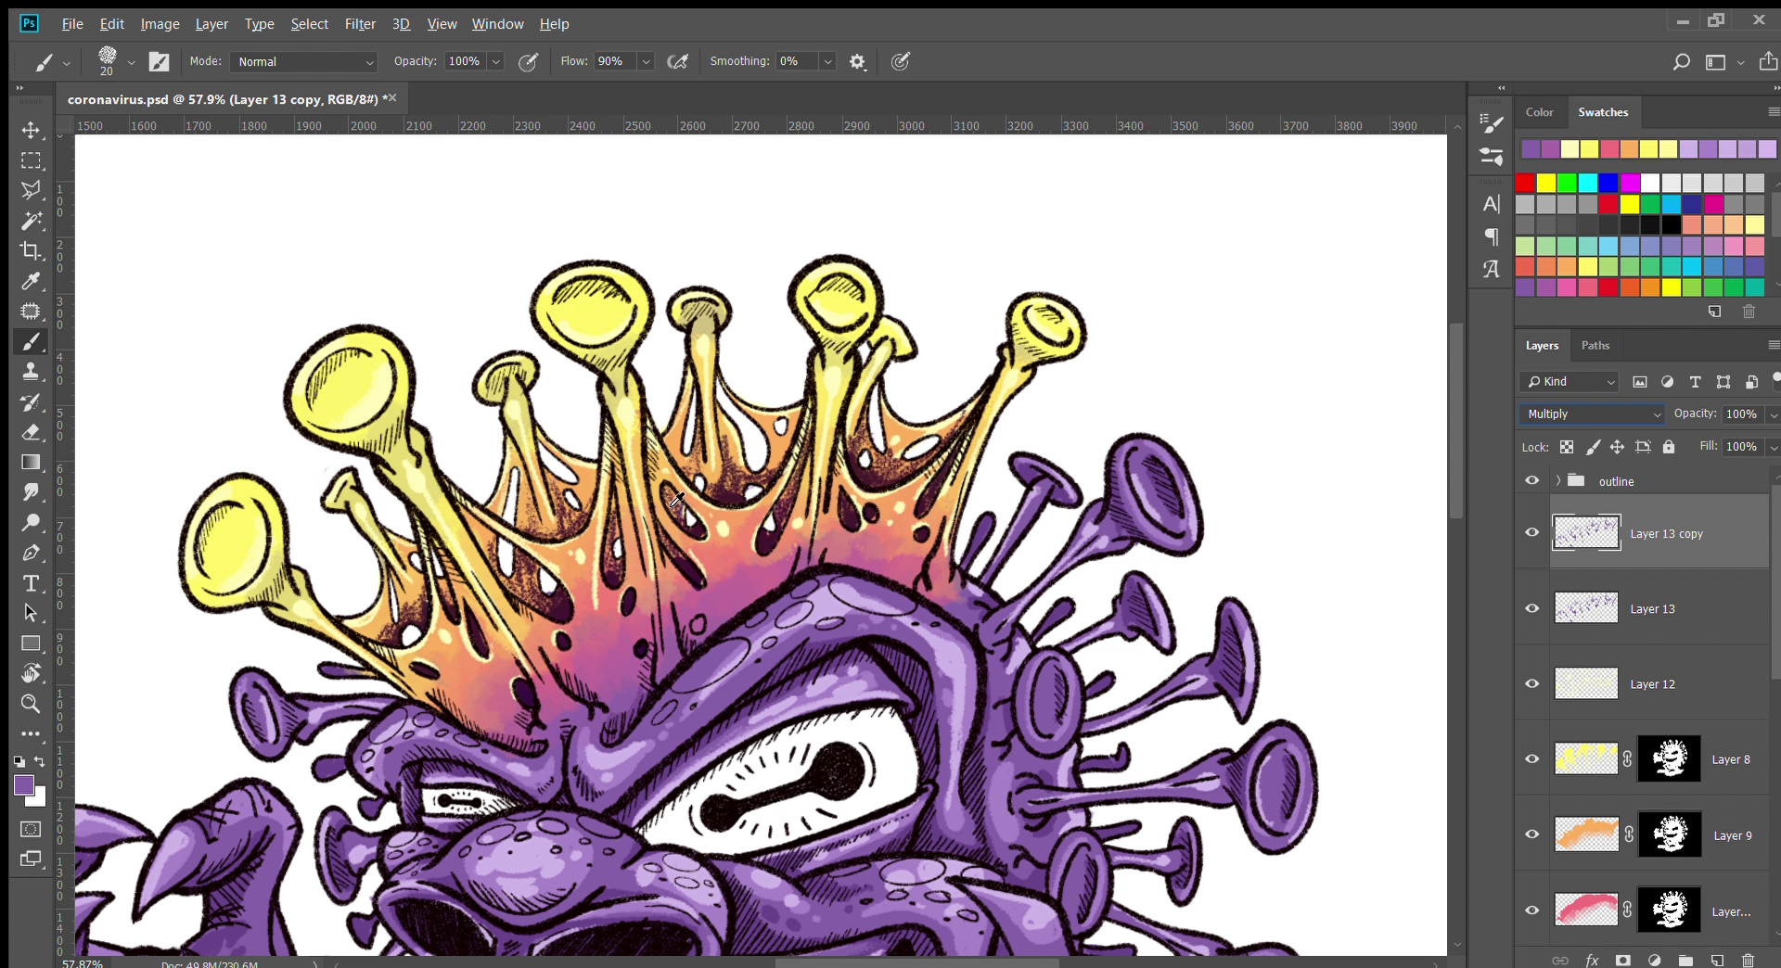Viewport: 1781px width, 968px height.
Task: Open the Multiply blend mode dropdown
Action: (1592, 414)
